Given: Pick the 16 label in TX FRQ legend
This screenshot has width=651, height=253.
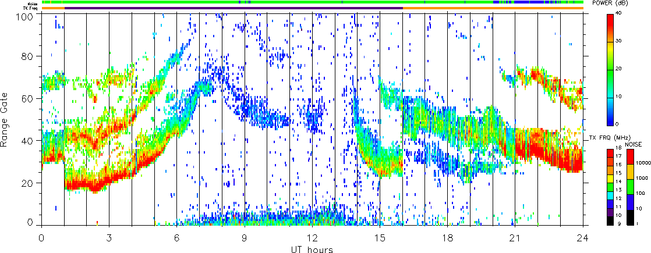Looking at the screenshot, I should [x=618, y=165].
